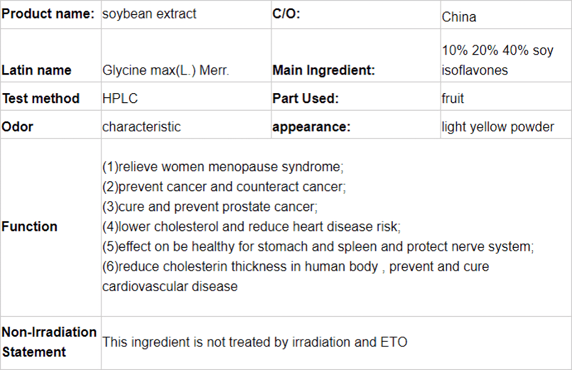Click the 'Odor' row label
The height and width of the screenshot is (370, 572).
click(17, 127)
